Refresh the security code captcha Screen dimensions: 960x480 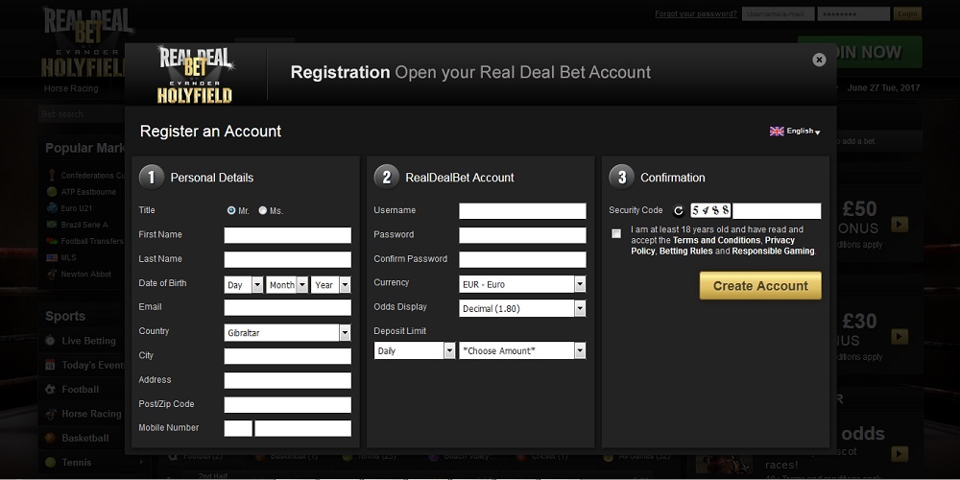679,211
